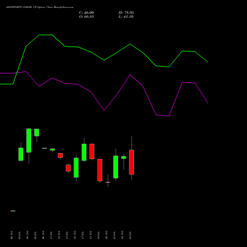The image size is (247, 247).
Task: Click the green candle above 05 Feb
Action: 37,132
